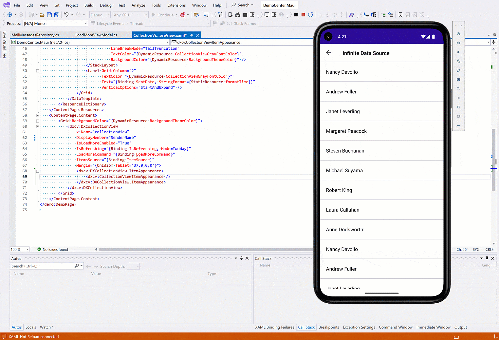Open the Breakpoints tab
This screenshot has width=499, height=340.
click(x=329, y=327)
